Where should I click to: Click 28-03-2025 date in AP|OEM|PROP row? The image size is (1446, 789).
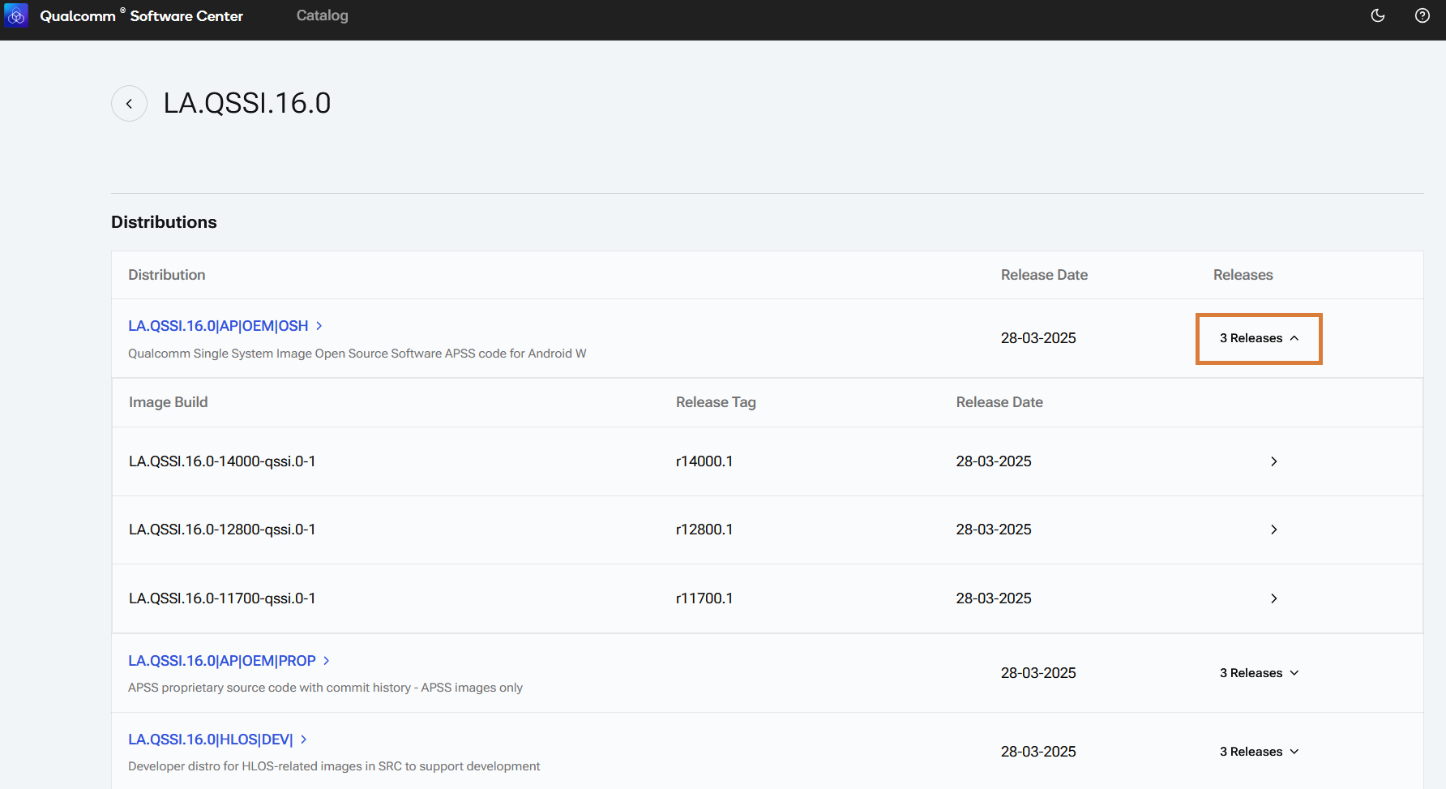click(x=1038, y=673)
